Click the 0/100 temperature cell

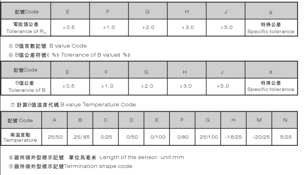tap(157, 137)
